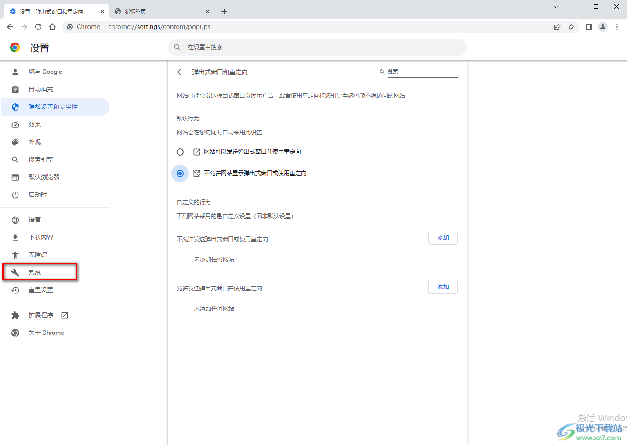
Task: Open the tab search chevron
Action: pyautogui.click(x=556, y=7)
